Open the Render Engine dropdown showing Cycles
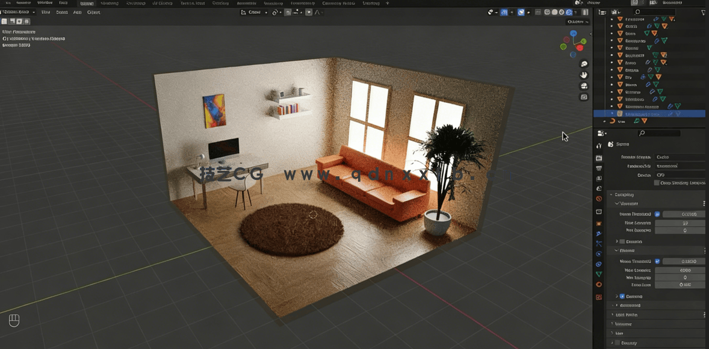The width and height of the screenshot is (709, 349). (679, 157)
